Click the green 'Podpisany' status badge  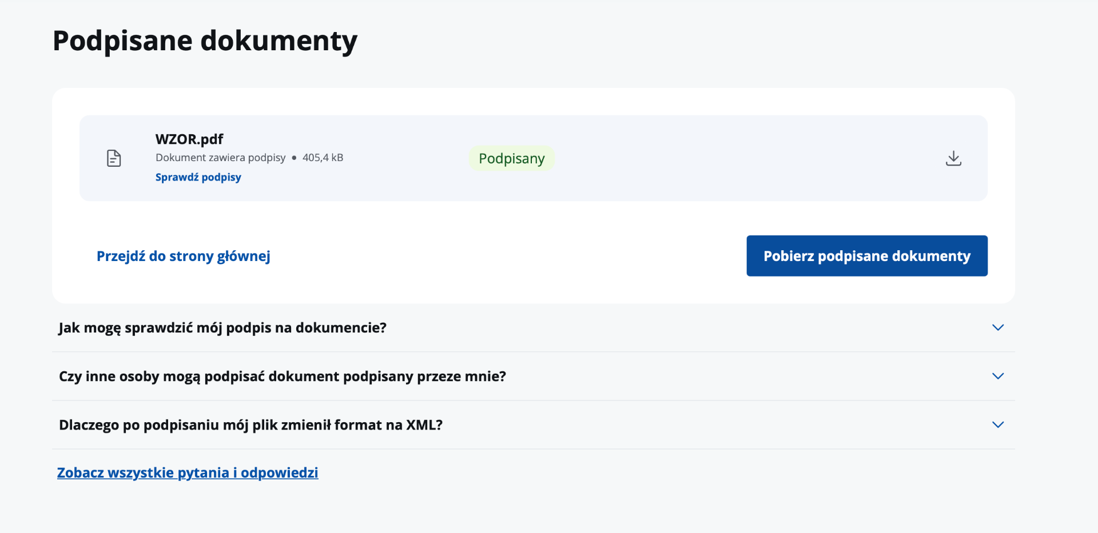click(x=512, y=158)
